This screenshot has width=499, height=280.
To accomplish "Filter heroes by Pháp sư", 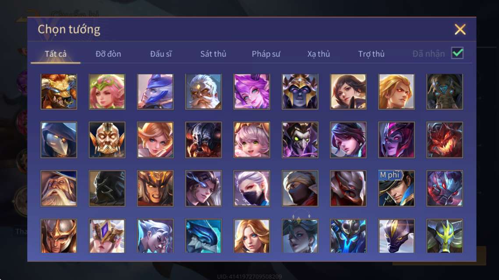I will [x=266, y=54].
